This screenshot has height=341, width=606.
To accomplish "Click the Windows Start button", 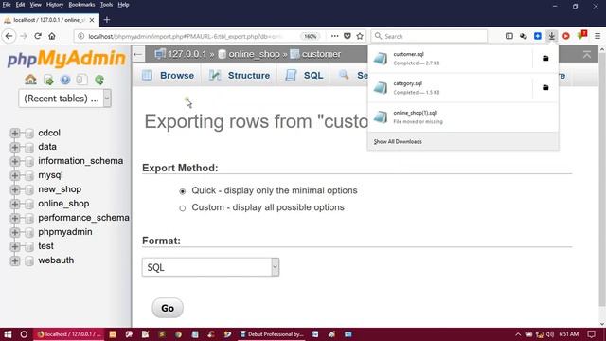I will (8, 334).
